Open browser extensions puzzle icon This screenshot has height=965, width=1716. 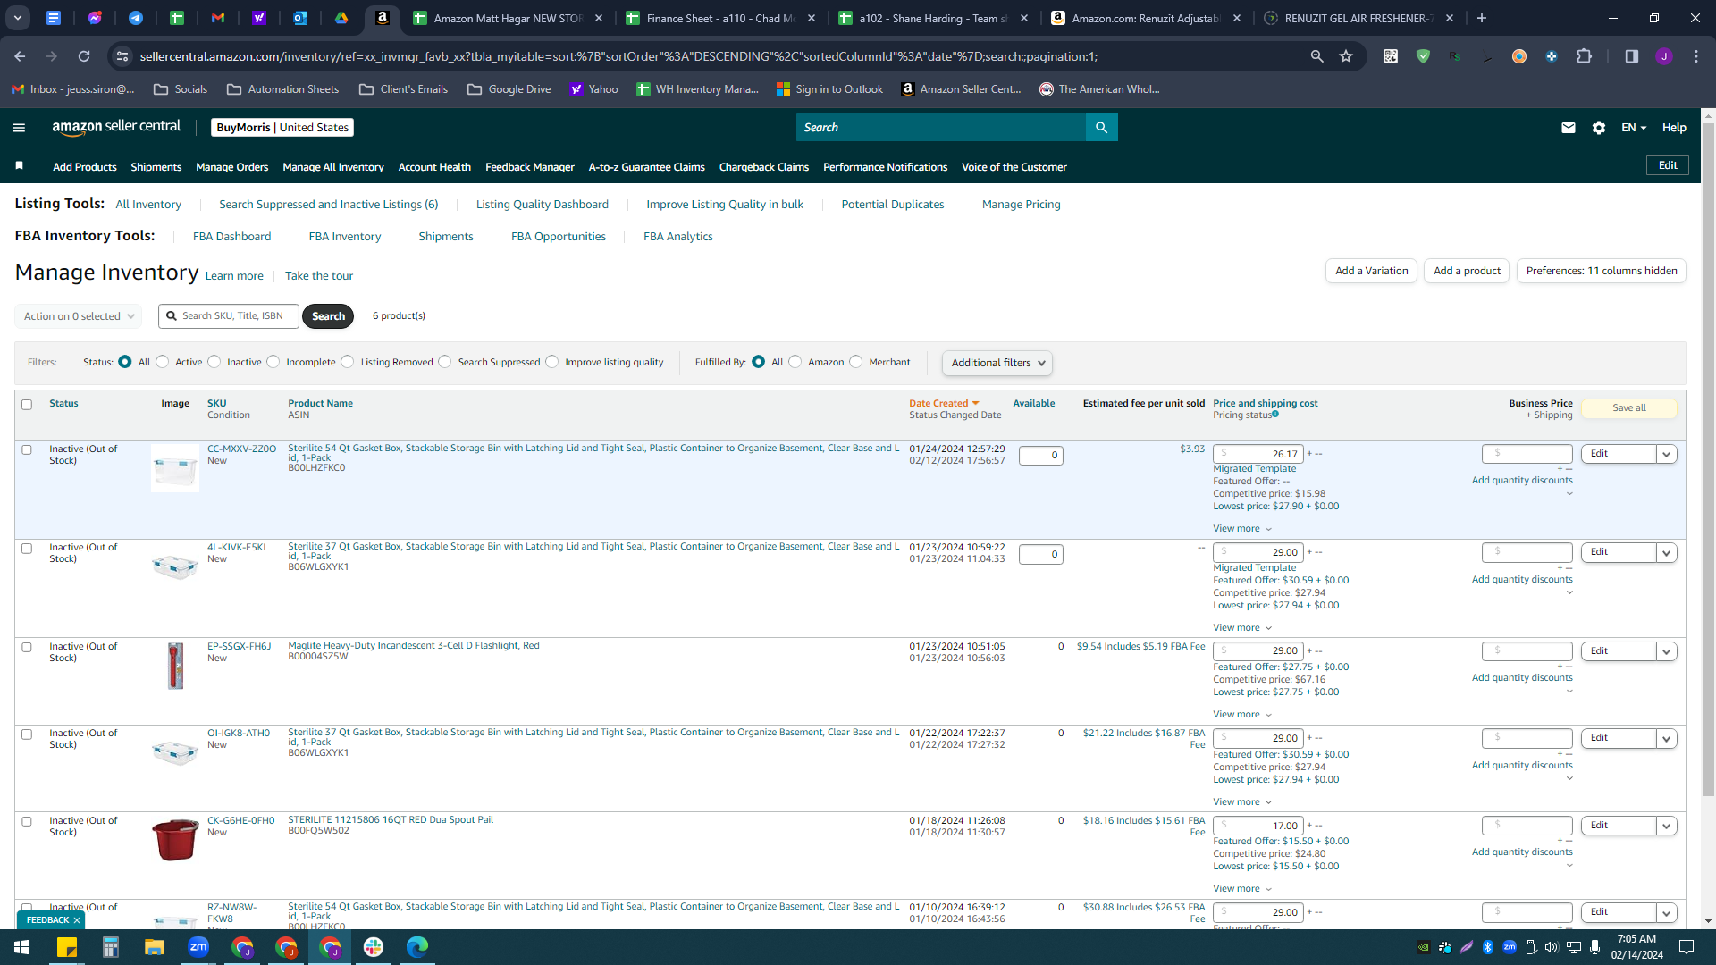[x=1584, y=56]
